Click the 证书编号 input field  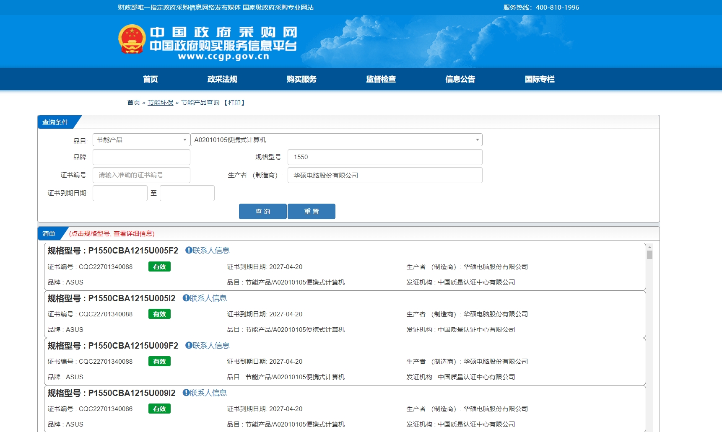tap(141, 175)
